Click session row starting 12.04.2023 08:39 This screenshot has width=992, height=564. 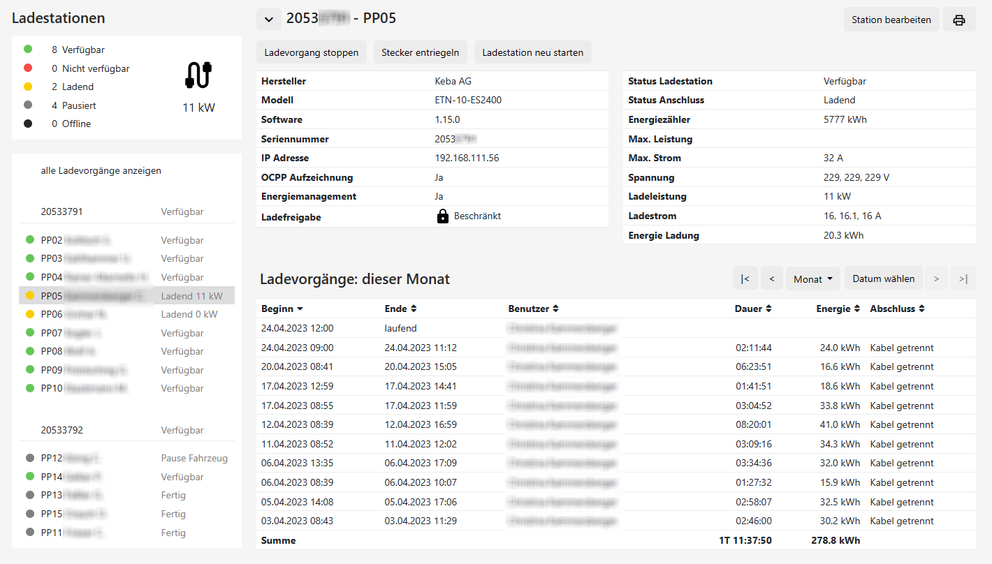point(616,424)
